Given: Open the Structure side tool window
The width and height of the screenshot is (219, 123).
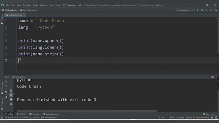Looking at the screenshot, I should pos(2,88).
